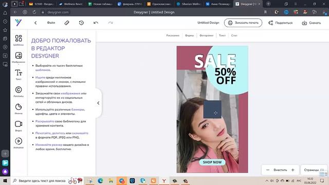Open Skype from the taskbar

(143, 180)
